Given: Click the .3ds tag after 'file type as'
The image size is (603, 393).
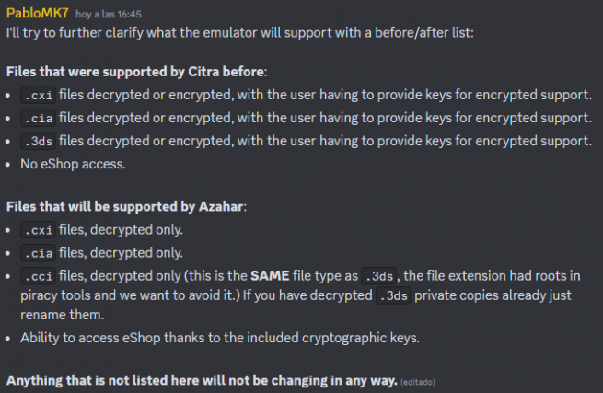Looking at the screenshot, I should pos(378,276).
